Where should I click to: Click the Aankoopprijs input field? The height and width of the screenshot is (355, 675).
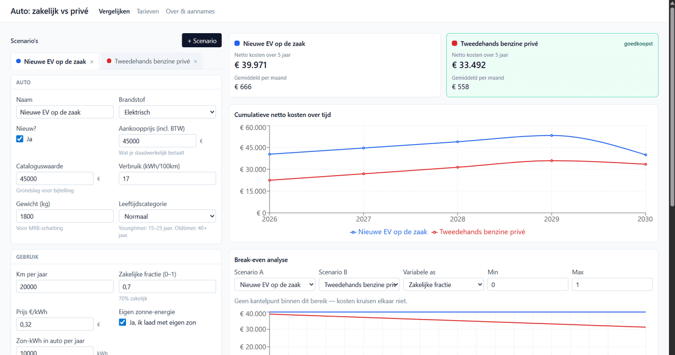157,141
